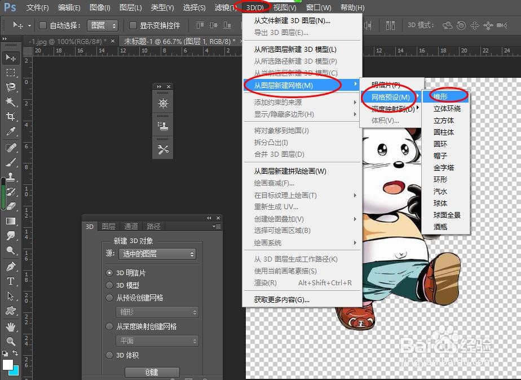This screenshot has width=521, height=380.
Task: Select the 从预设创建网格 radio button
Action: 109,298
